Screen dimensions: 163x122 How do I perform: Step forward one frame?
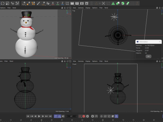(x=43, y=116)
